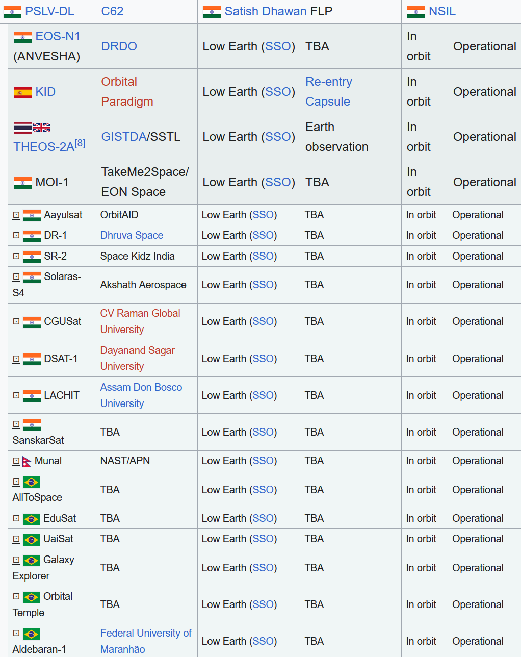Open the PSLV-DL rocket link
The image size is (521, 657).
click(x=49, y=11)
